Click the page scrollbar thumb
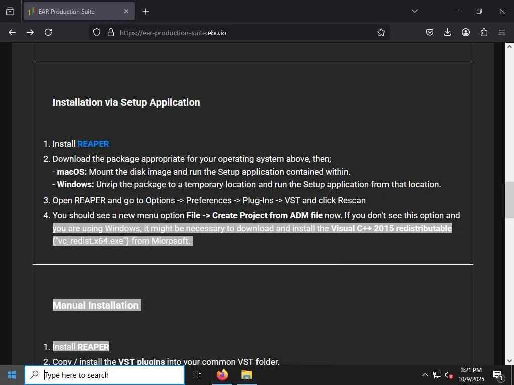This screenshot has width=514, height=385. (509, 200)
